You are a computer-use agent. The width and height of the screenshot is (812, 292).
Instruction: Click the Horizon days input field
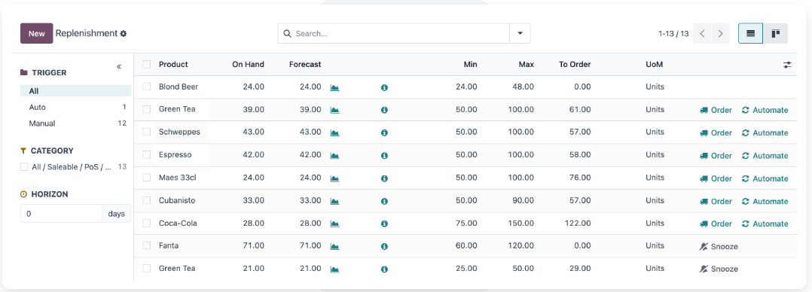pos(62,213)
